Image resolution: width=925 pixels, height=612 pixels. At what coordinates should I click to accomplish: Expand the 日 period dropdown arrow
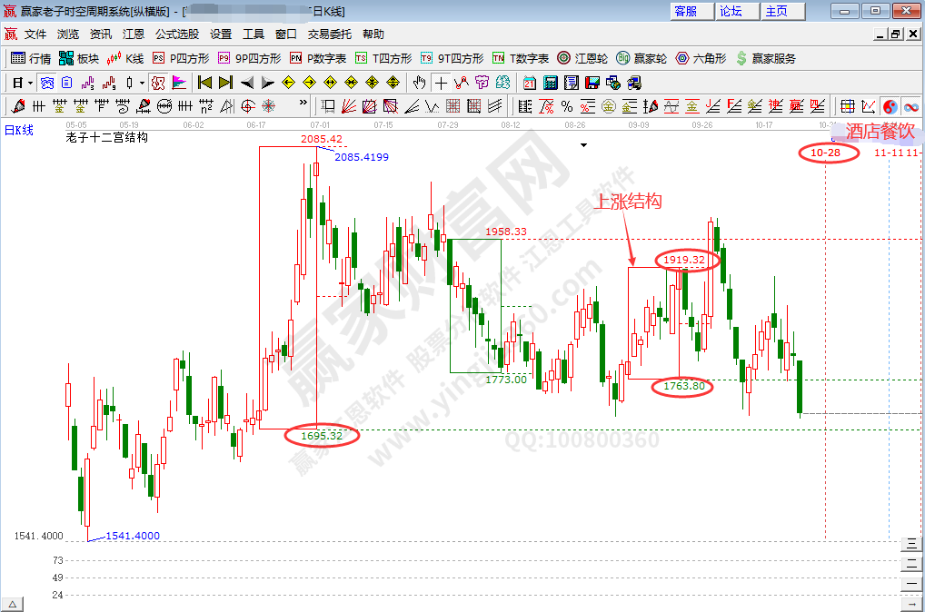(x=30, y=83)
